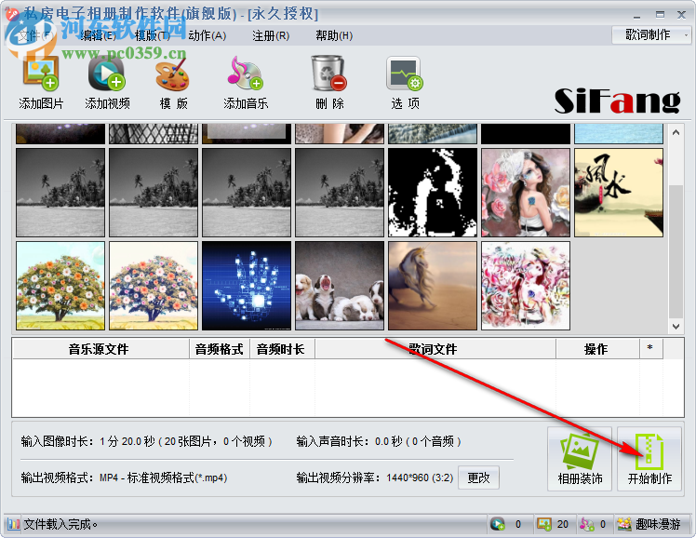Click the asterisk column header

click(650, 349)
